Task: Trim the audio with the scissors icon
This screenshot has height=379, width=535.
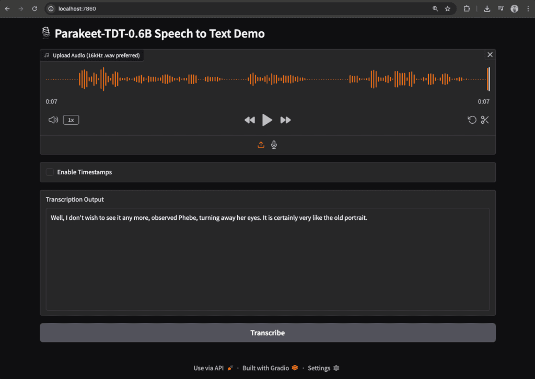Action: pos(485,120)
